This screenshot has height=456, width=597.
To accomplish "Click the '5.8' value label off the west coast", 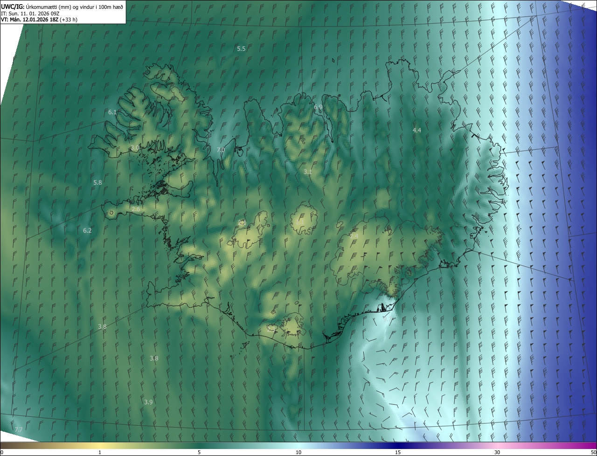I will (x=97, y=183).
